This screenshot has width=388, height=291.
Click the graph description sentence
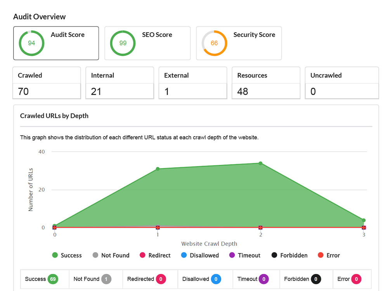coord(139,137)
